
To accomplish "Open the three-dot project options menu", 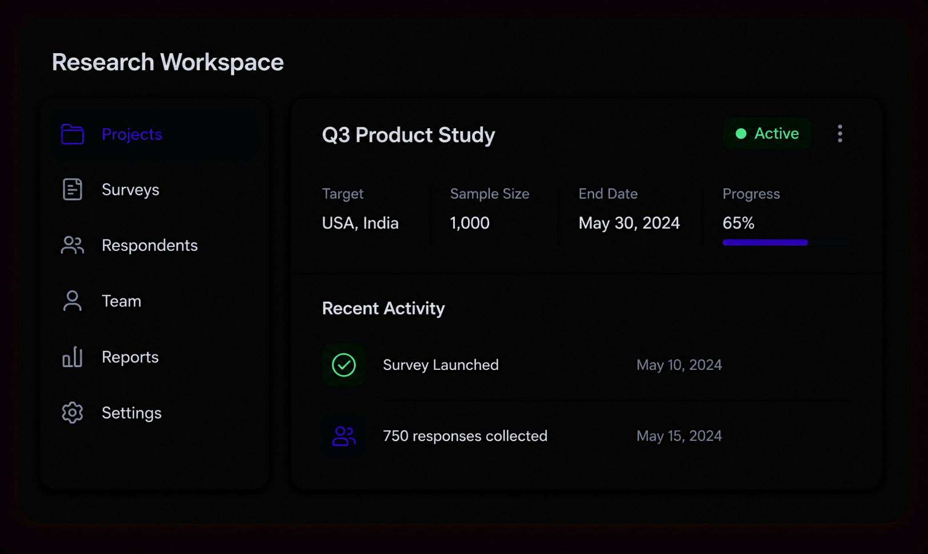I will (x=840, y=134).
